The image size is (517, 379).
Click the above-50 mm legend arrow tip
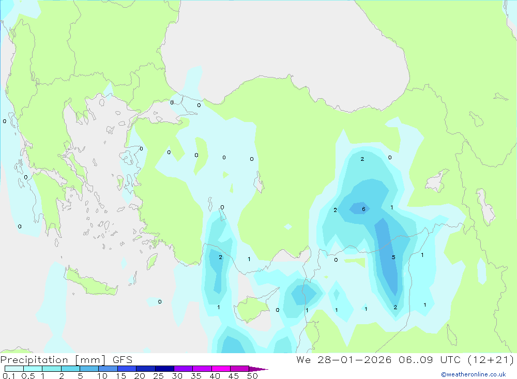258,369
